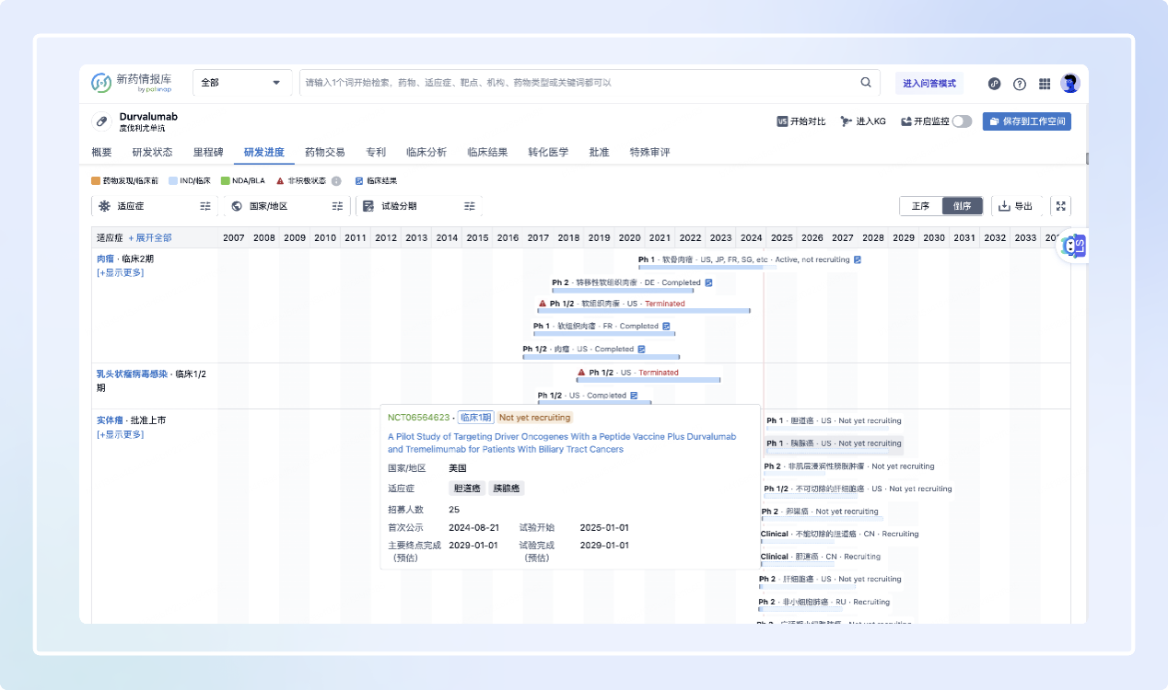Click 保存到工作空间 button
1168x690 pixels.
pyautogui.click(x=1027, y=121)
